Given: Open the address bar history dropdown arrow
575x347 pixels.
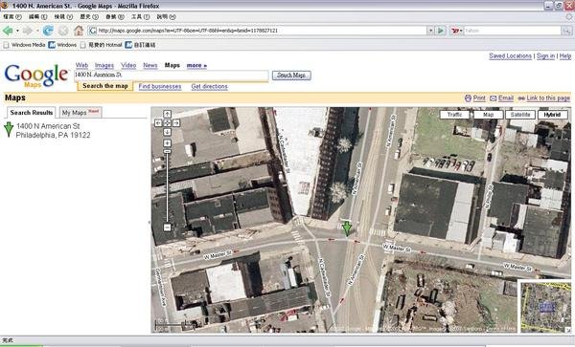Looking at the screenshot, I should [x=430, y=31].
